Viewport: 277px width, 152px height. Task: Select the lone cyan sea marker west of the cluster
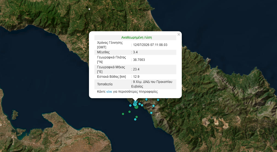tap(130, 106)
